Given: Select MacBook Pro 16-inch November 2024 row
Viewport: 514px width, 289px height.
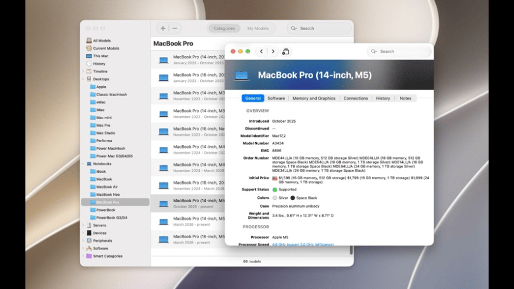Looking at the screenshot, I should click(188, 185).
